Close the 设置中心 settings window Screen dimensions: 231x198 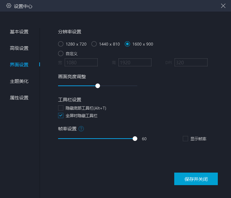tap(223, 6)
